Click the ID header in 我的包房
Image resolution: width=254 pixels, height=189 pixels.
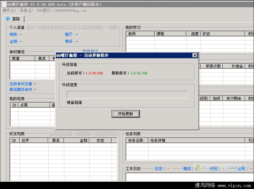(14, 105)
